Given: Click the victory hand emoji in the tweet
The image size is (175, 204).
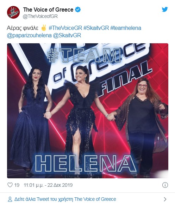Looking at the screenshot, I should pyautogui.click(x=44, y=28).
